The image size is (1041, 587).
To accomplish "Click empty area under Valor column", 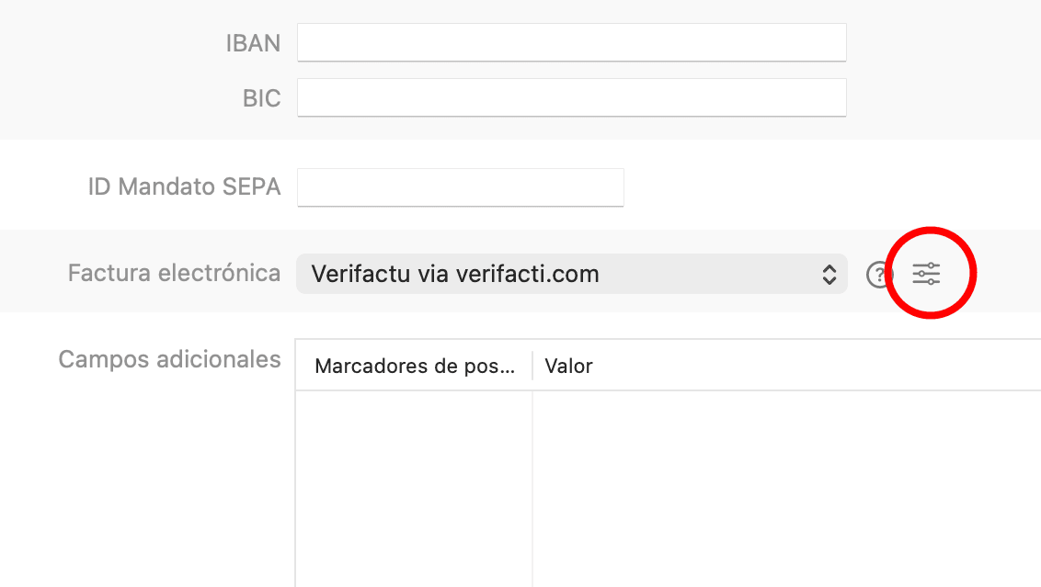I will coord(782,496).
